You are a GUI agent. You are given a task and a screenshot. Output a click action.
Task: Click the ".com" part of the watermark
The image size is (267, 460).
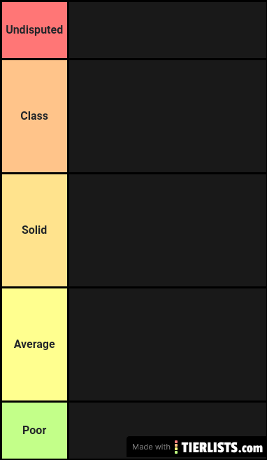(x=250, y=449)
